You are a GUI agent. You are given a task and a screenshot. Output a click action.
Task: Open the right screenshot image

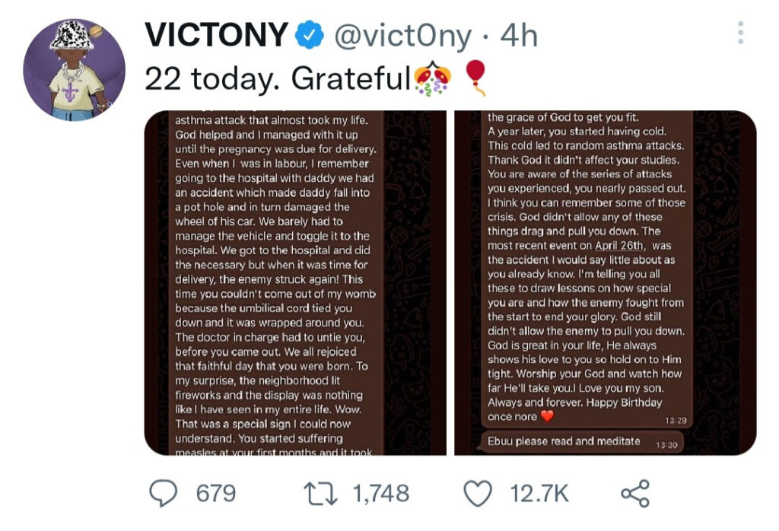point(605,283)
